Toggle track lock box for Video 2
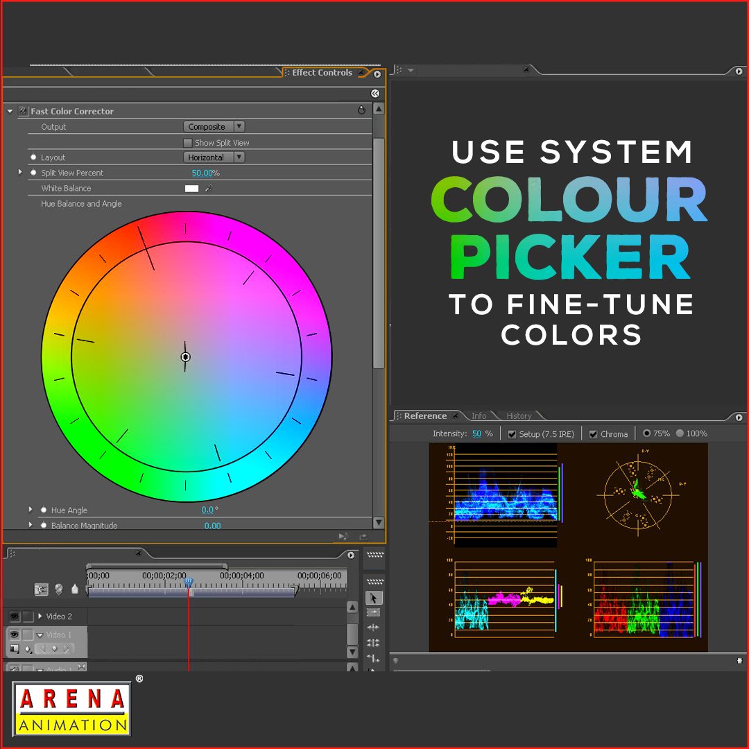Screen dimensions: 749x749 pyautogui.click(x=28, y=617)
